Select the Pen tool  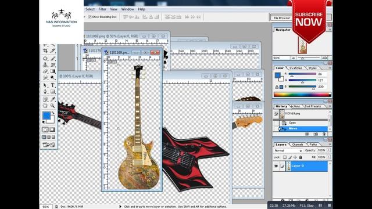coord(45,92)
